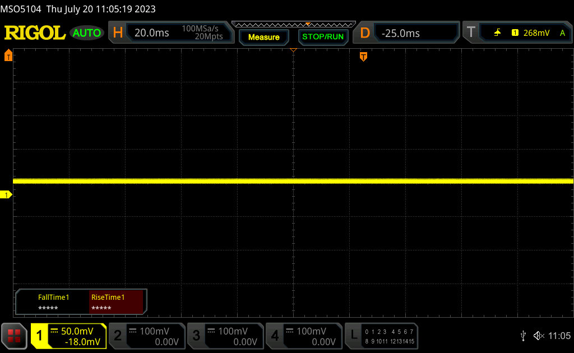Open the logic analyzer L tab
Image resolution: width=574 pixels, height=353 pixels.
(x=354, y=335)
